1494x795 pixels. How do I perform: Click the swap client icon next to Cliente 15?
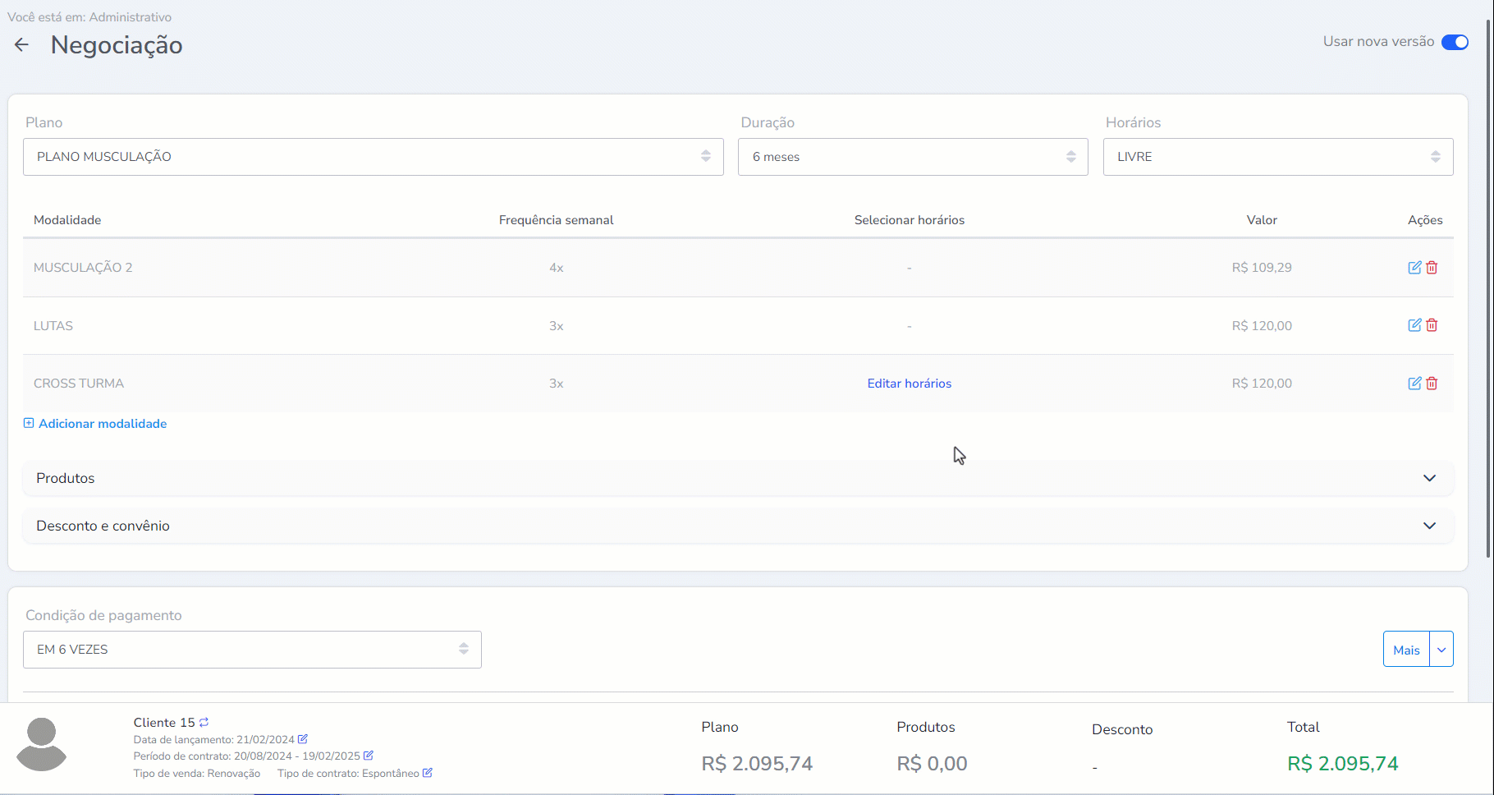point(204,723)
